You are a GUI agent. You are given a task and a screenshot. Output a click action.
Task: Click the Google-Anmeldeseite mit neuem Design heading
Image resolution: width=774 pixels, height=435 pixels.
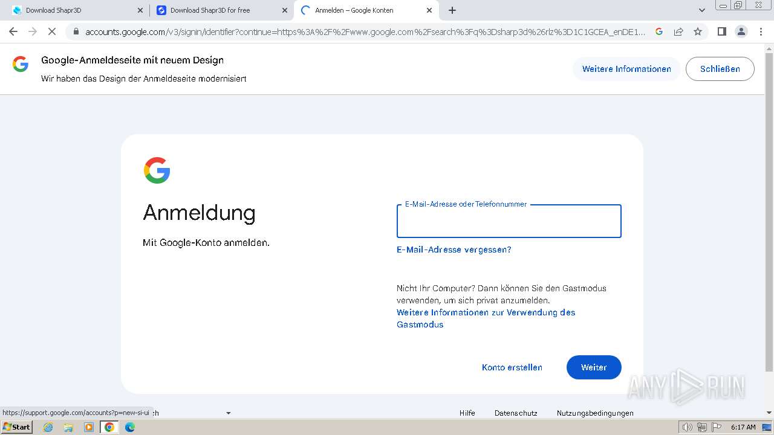(x=132, y=60)
